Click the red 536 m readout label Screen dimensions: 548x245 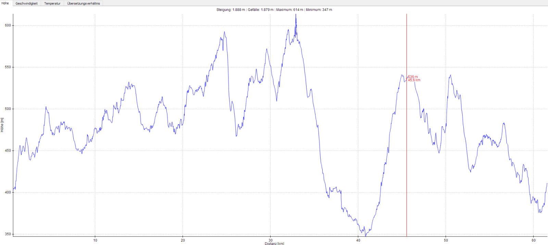tap(413, 77)
